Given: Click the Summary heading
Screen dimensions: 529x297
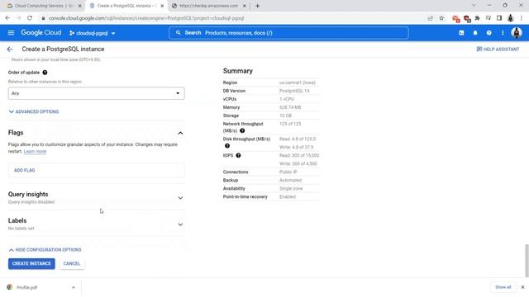Looking at the screenshot, I should click(x=237, y=71).
